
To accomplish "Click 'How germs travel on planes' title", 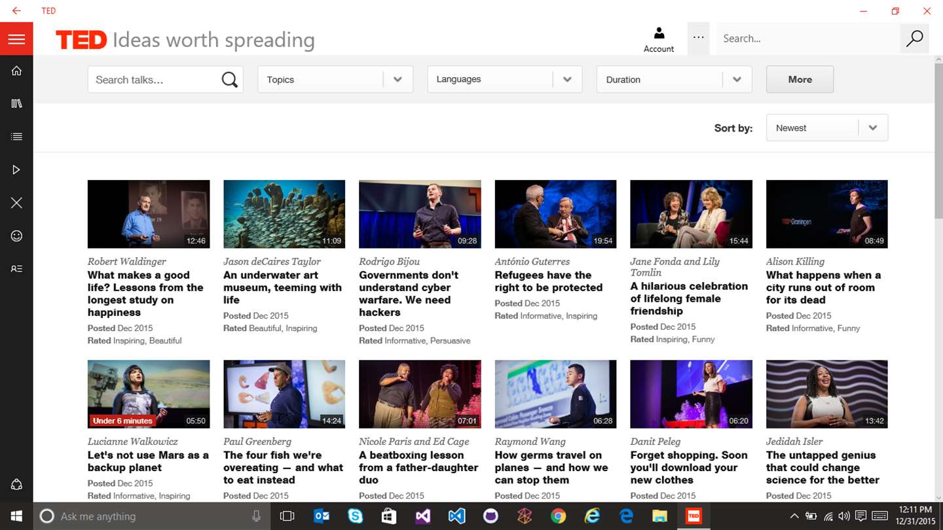I will coord(551,467).
